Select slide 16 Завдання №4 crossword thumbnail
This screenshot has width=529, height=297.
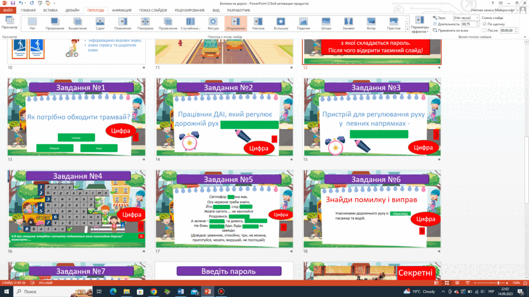coord(77,209)
